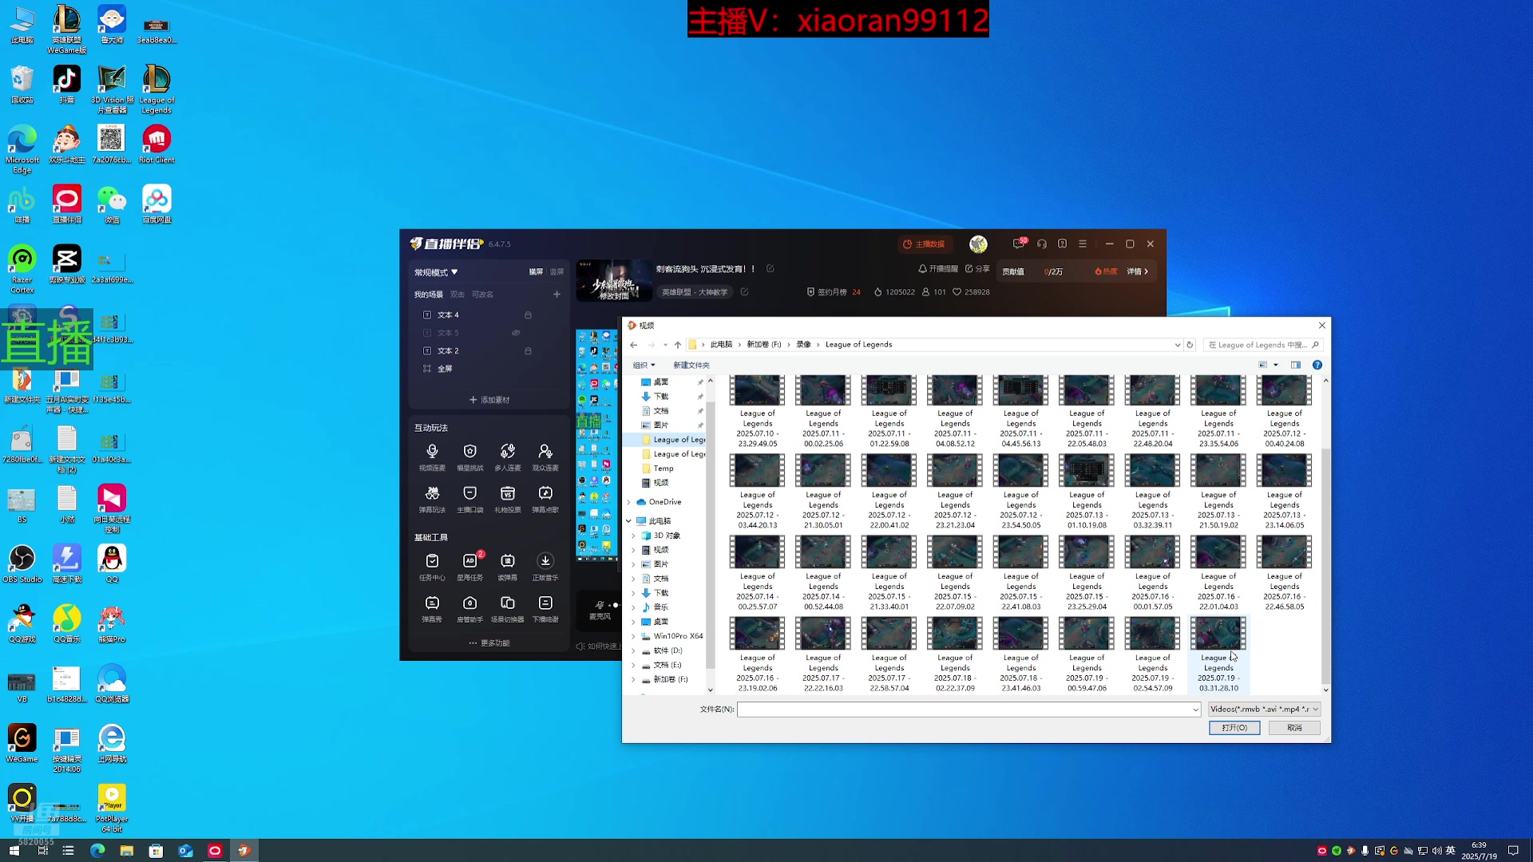The height and width of the screenshot is (862, 1533).
Task: Open messages icon with 50 badge
Action: tap(1019, 243)
